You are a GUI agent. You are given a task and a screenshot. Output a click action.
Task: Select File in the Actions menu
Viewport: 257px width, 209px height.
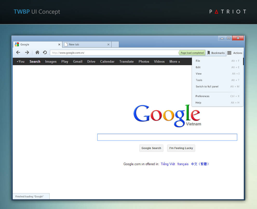click(x=217, y=61)
